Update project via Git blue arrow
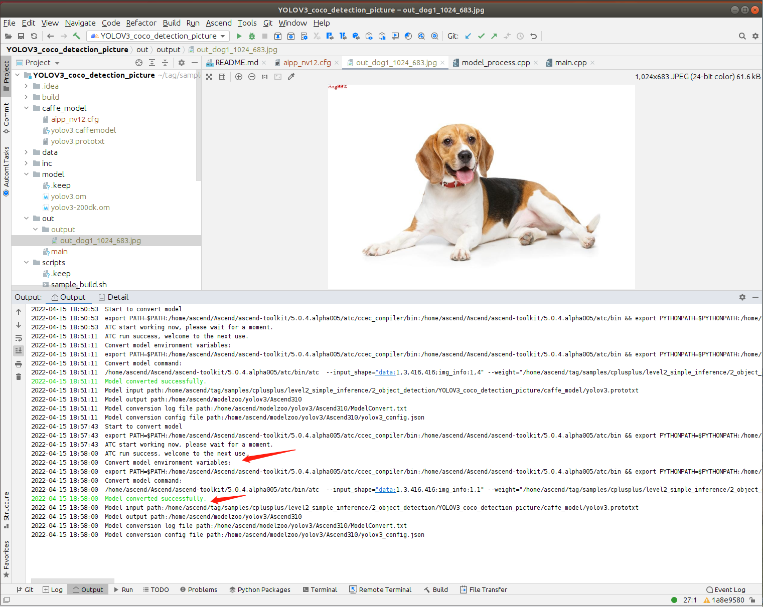This screenshot has height=607, width=763. 468,36
